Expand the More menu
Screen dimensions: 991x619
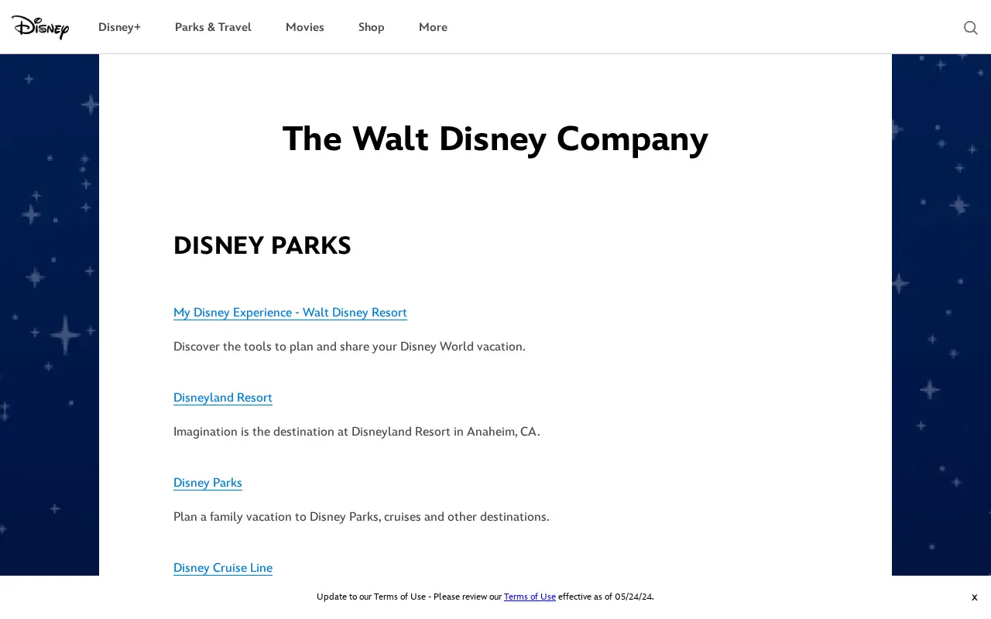433,27
